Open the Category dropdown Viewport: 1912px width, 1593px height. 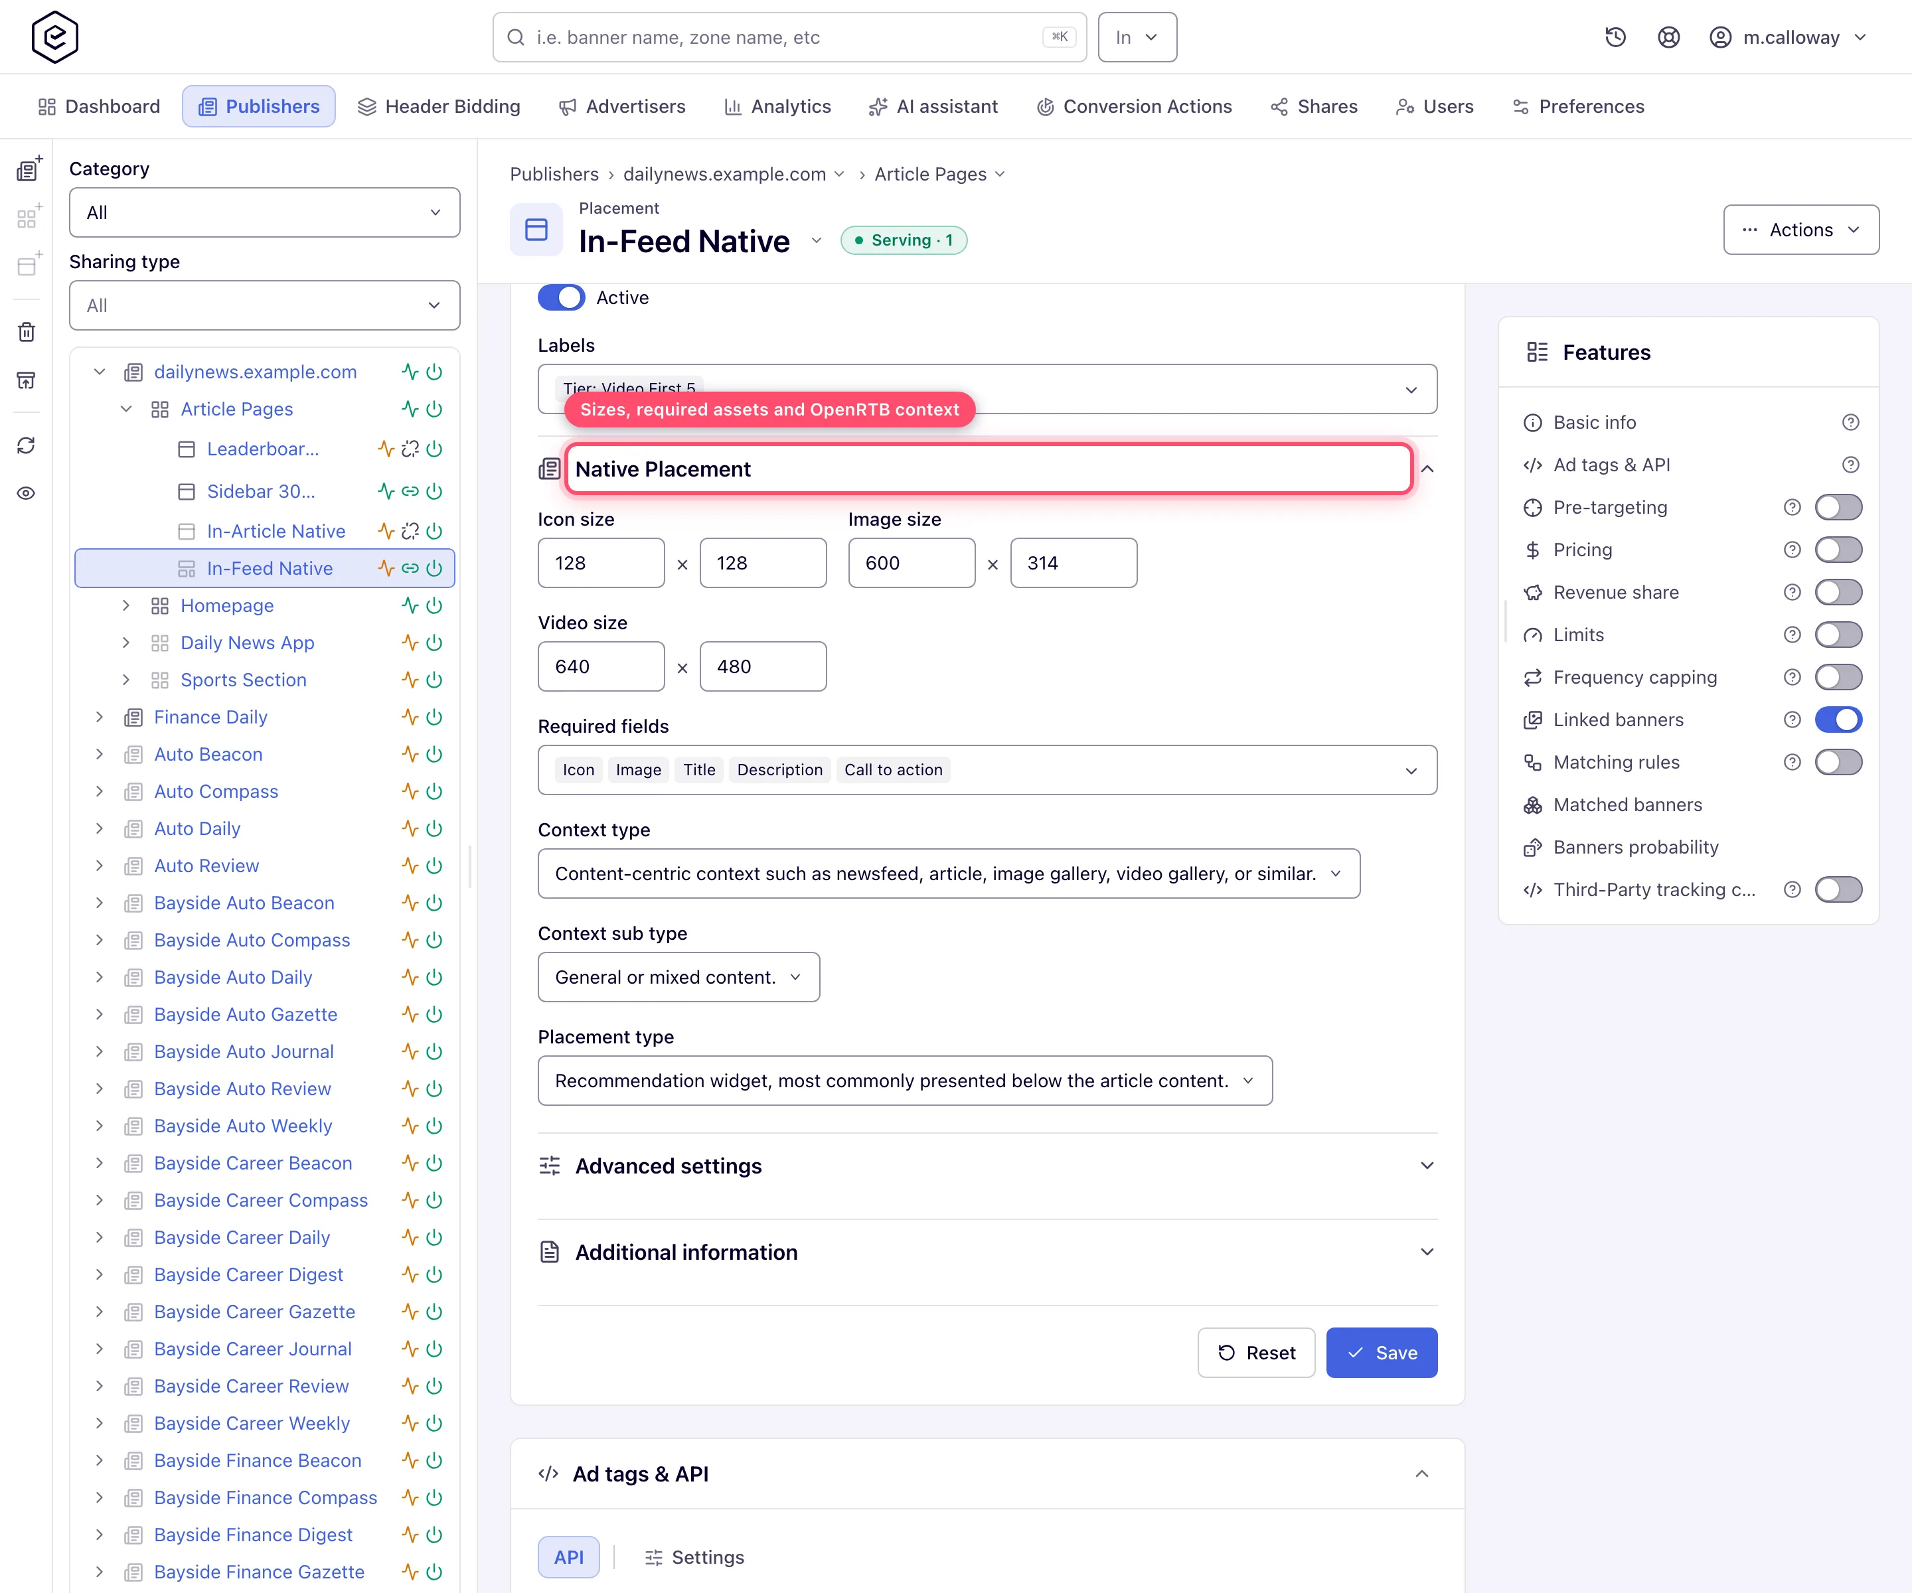coord(264,212)
